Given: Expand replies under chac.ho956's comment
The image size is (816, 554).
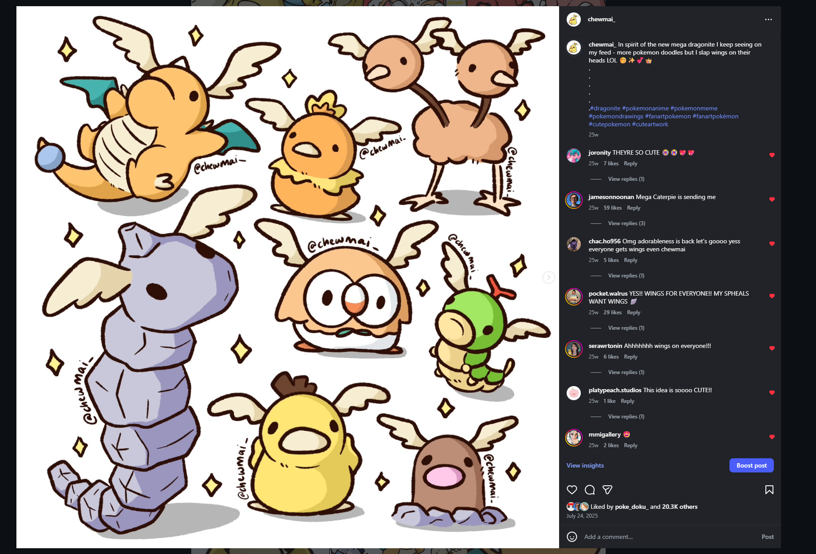Looking at the screenshot, I should point(626,276).
